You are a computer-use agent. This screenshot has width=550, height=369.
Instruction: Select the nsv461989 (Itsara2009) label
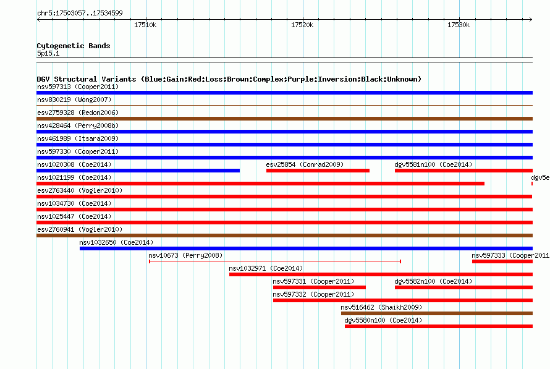(78, 138)
